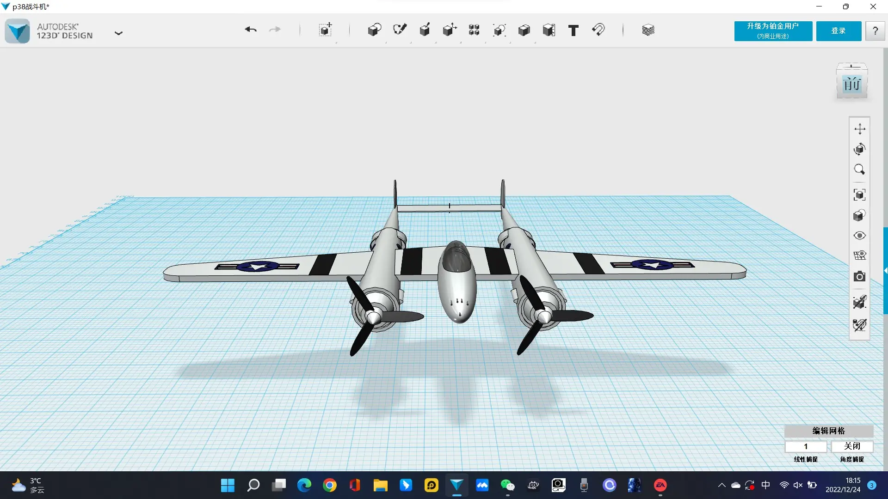Open Windows taskbar search
Viewport: 888px width, 499px height.
(x=253, y=485)
